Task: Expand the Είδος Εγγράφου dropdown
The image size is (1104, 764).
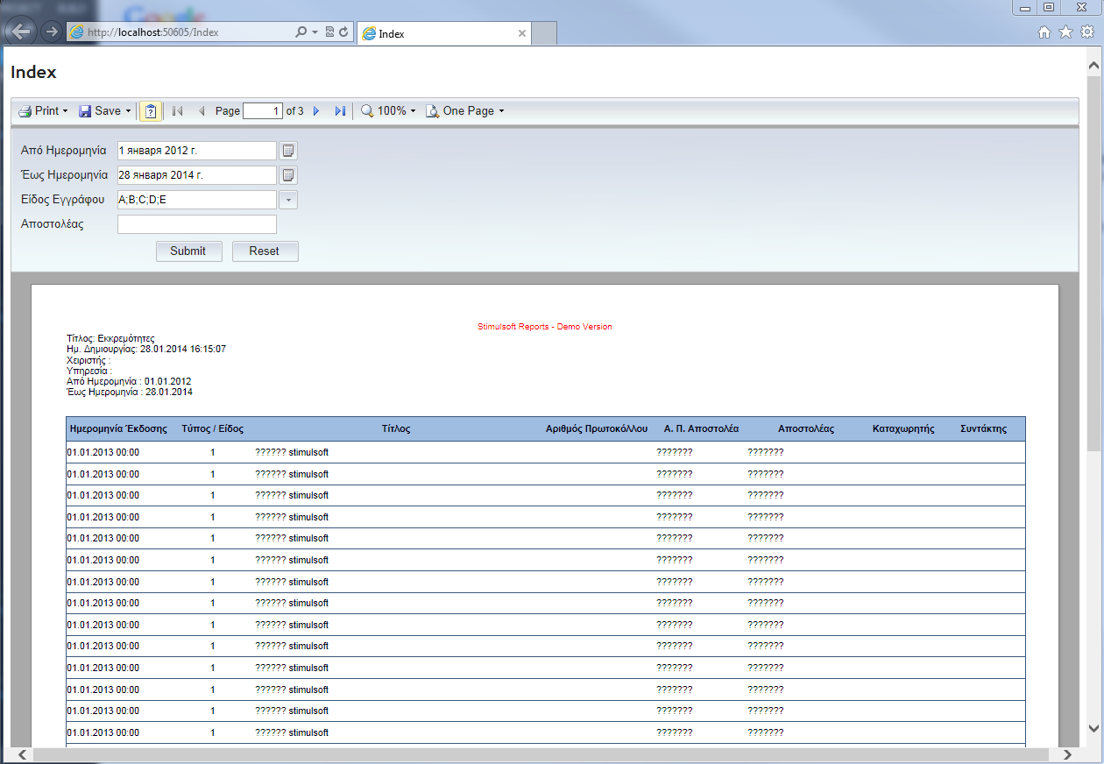Action: coord(288,200)
